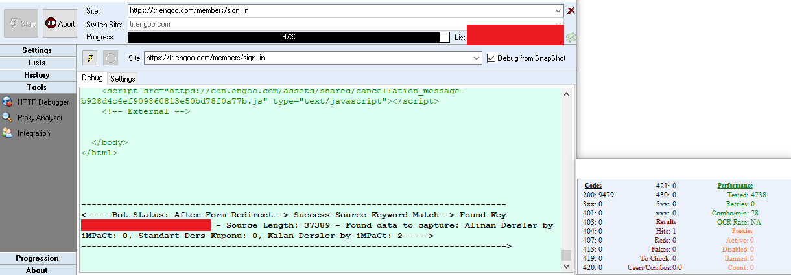791x275 pixels.
Task: Click the green refresh icon beside List
Action: tap(571, 38)
